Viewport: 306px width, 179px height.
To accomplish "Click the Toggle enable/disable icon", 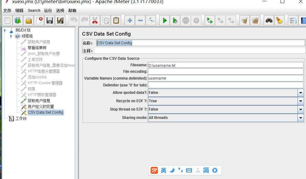I will pos(151,20).
